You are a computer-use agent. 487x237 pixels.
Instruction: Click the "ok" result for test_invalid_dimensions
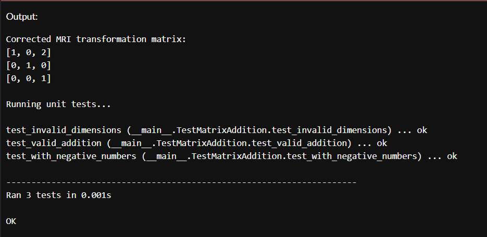point(422,130)
